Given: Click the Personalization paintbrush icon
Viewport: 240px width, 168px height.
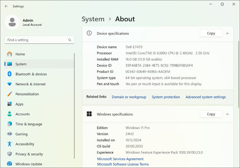Looking at the screenshot, I should point(9,94).
